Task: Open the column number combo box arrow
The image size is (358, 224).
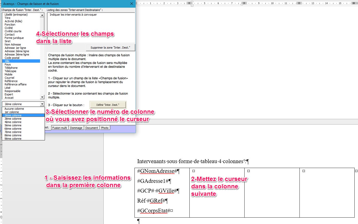Action: coord(42,104)
